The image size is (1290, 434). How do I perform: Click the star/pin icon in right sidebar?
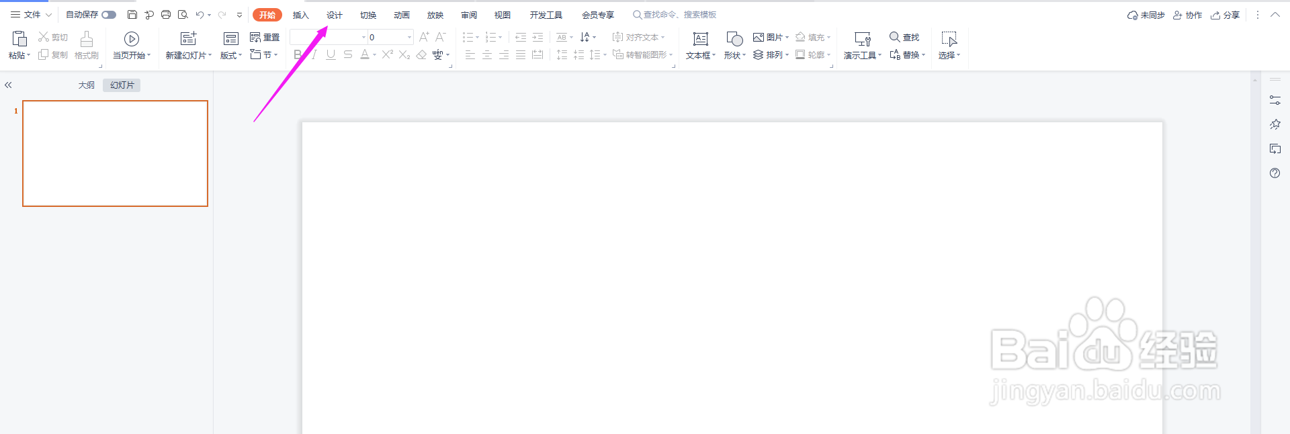tap(1275, 124)
